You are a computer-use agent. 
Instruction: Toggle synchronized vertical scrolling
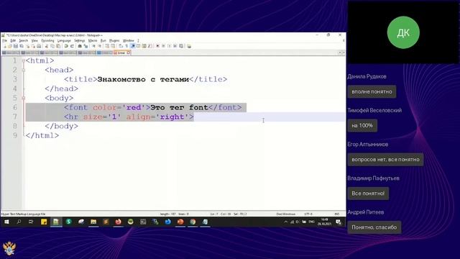107,46
